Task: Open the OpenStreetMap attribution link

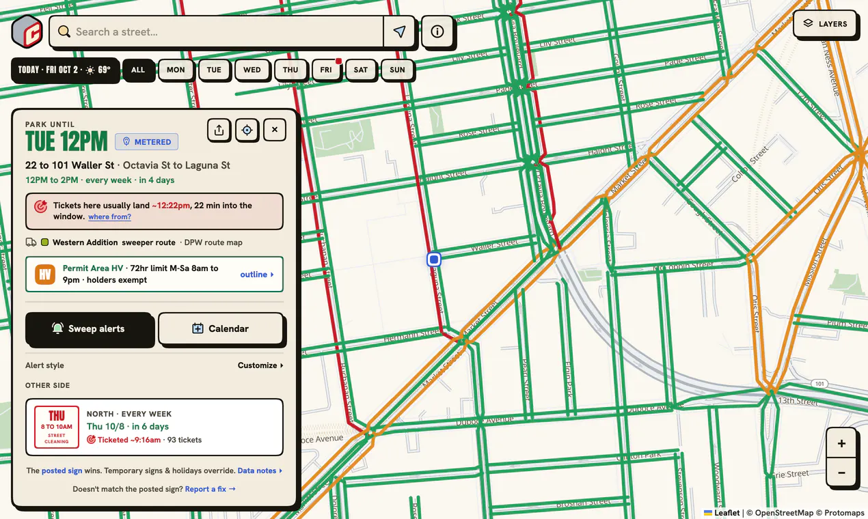Action: 784,513
